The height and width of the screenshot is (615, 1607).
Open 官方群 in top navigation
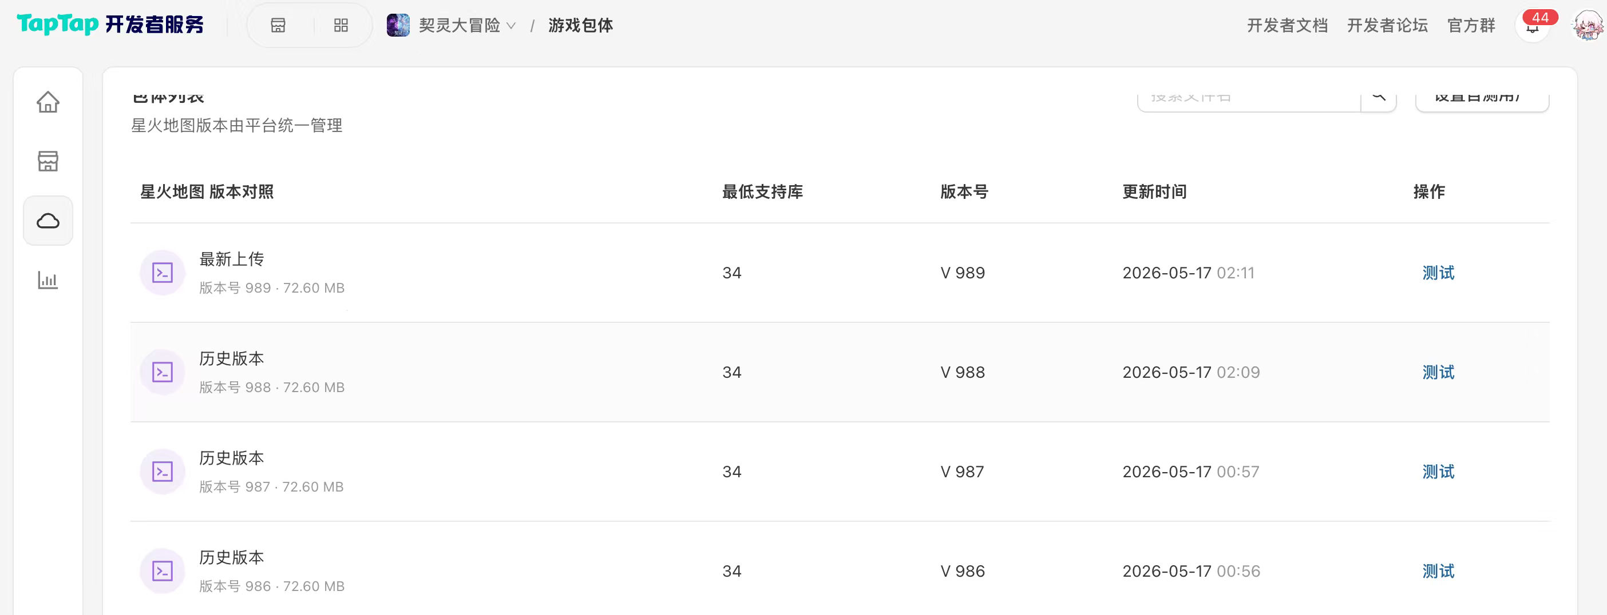point(1471,26)
